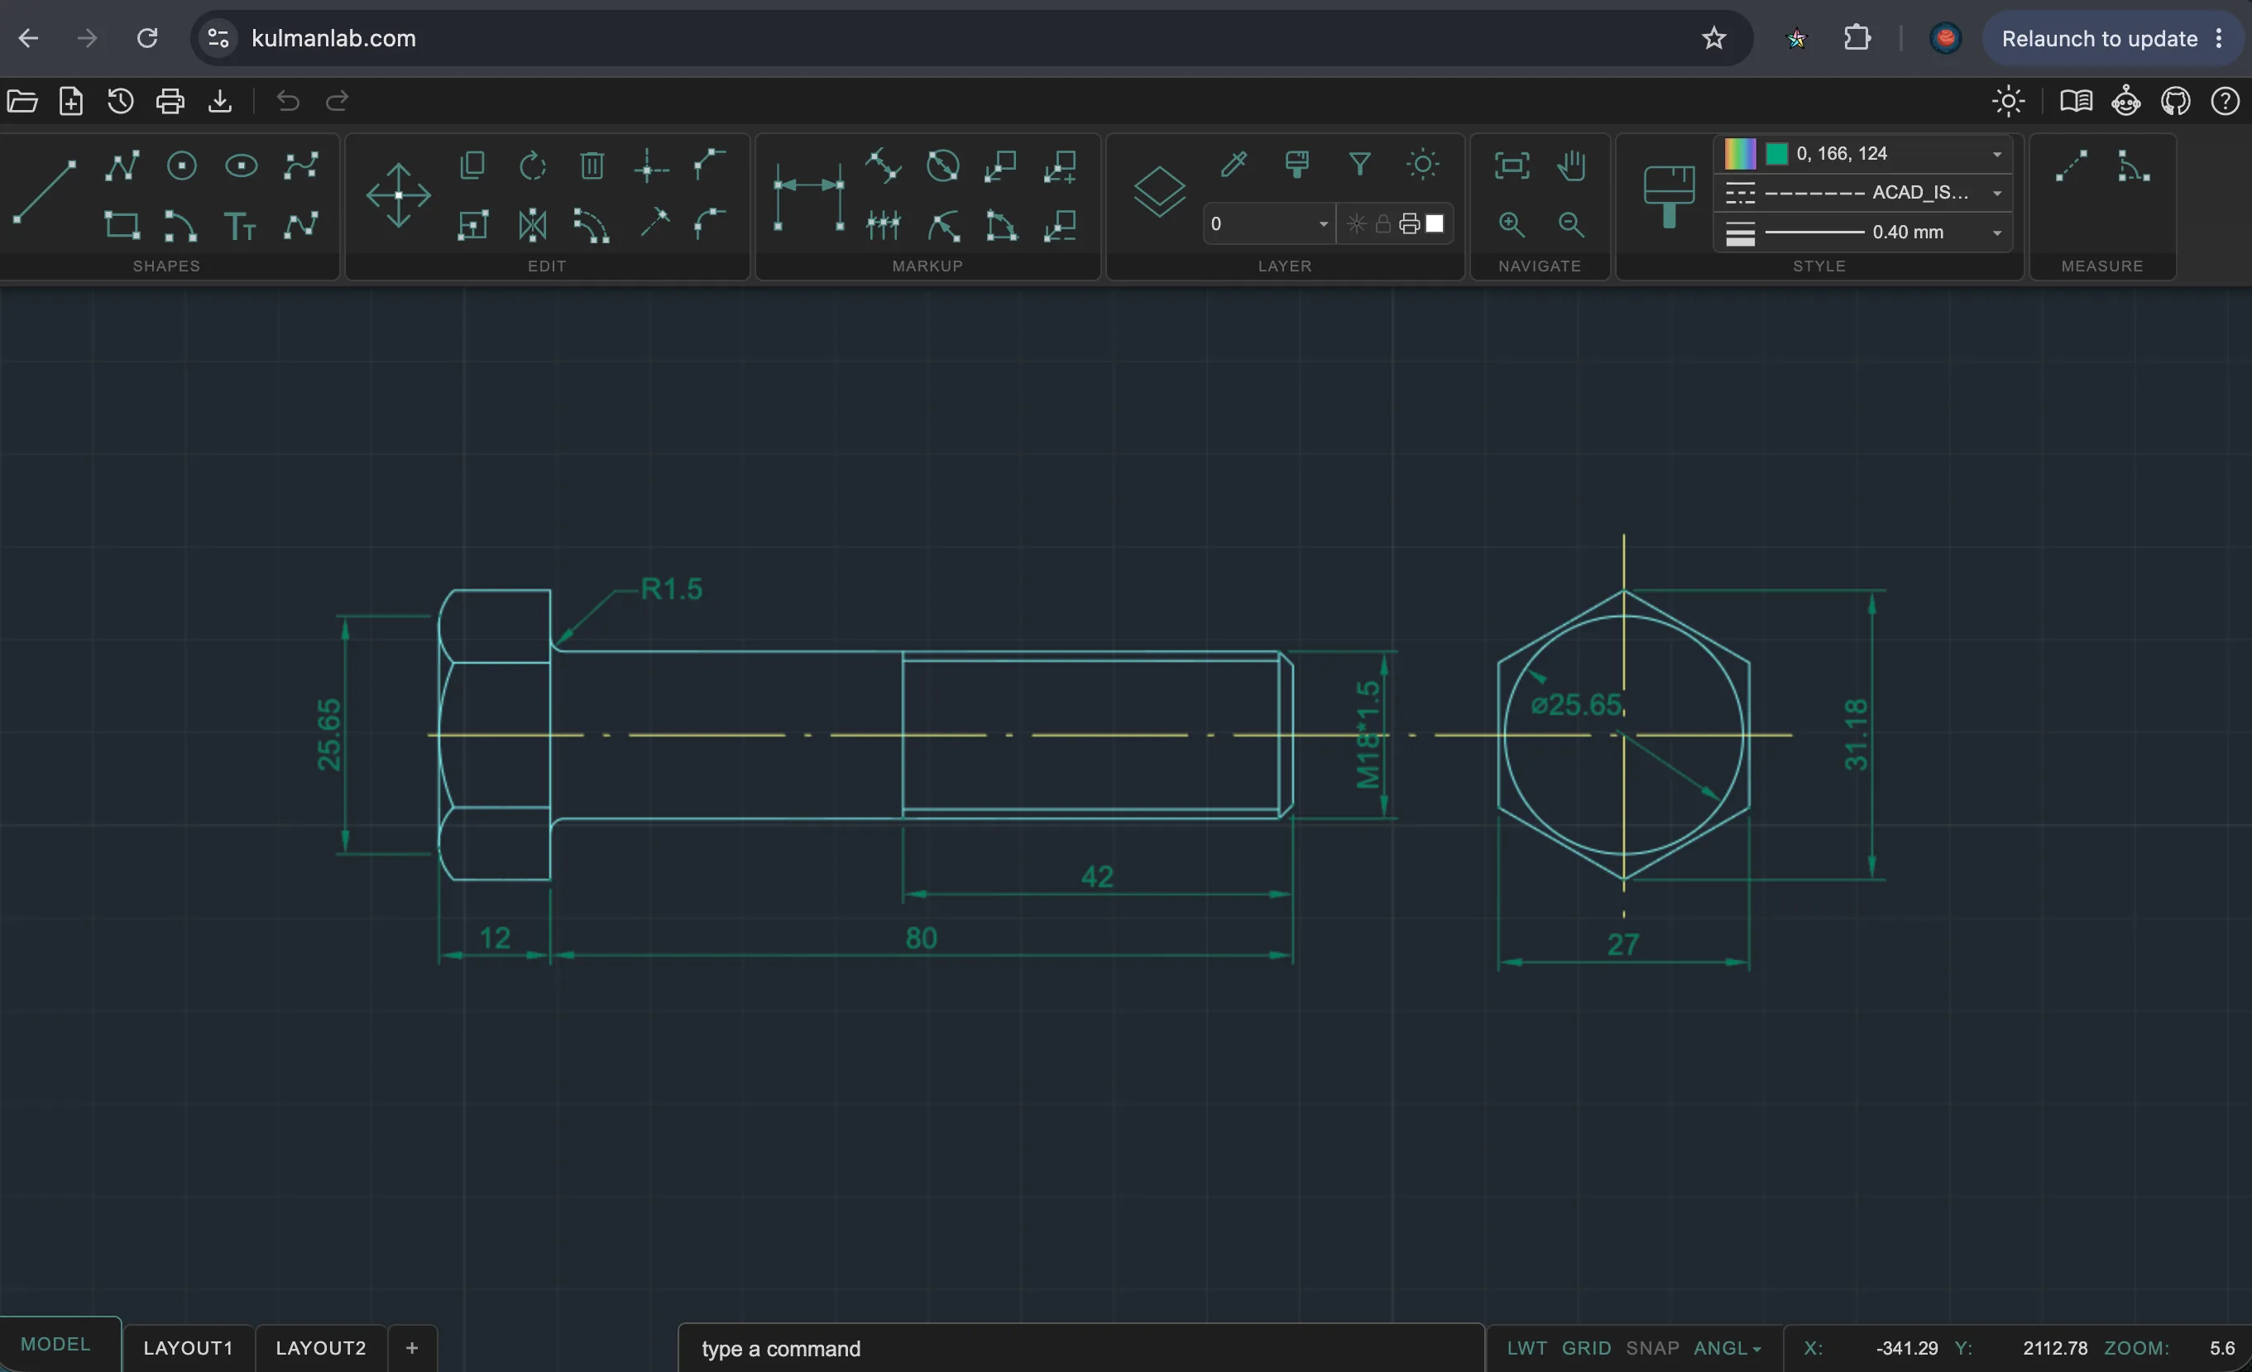Image resolution: width=2252 pixels, height=1372 pixels.
Task: Click the layer eyedropper pick tool
Action: (x=1234, y=165)
